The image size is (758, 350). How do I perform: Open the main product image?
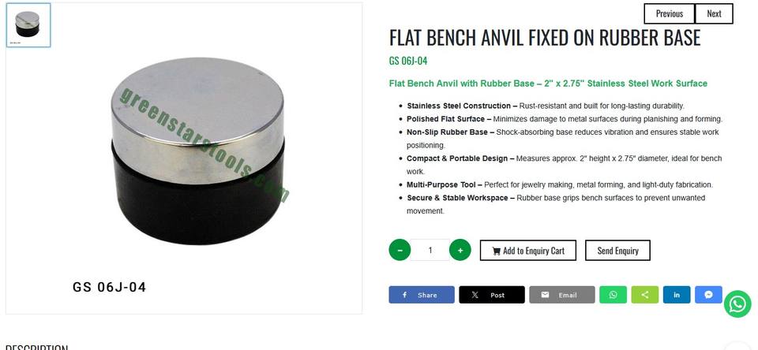[x=184, y=158]
